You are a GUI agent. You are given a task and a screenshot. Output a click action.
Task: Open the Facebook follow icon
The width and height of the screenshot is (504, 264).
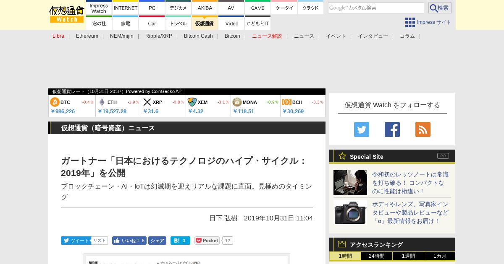[392, 129]
